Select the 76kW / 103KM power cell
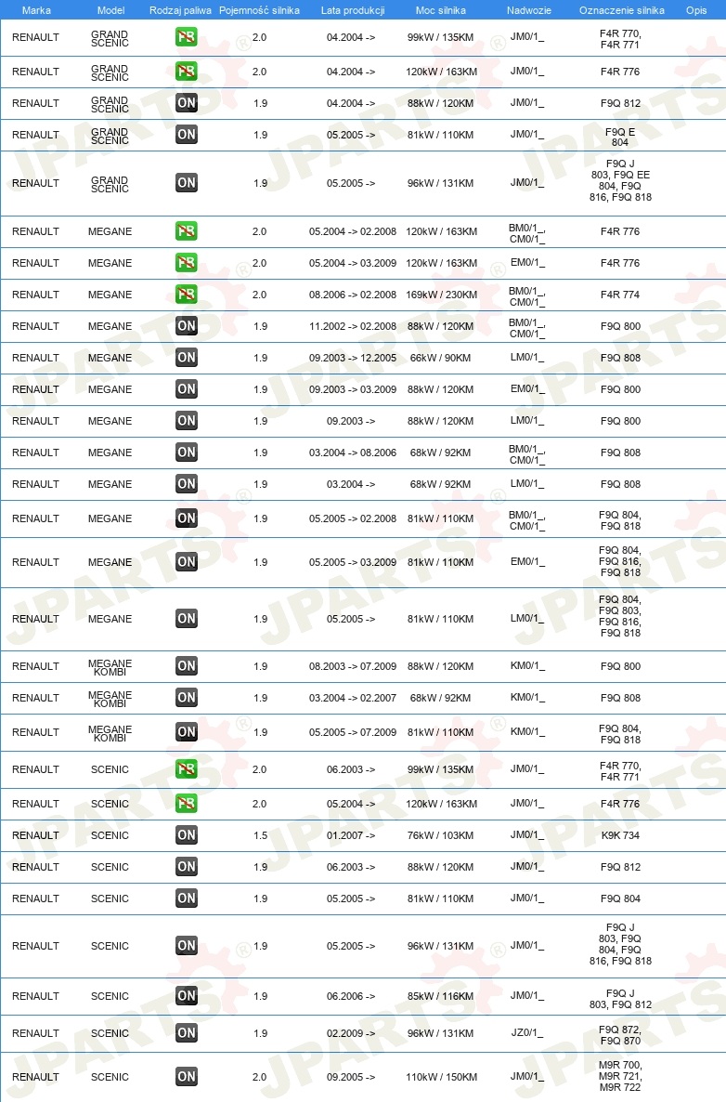This screenshot has width=726, height=1102. pos(440,835)
